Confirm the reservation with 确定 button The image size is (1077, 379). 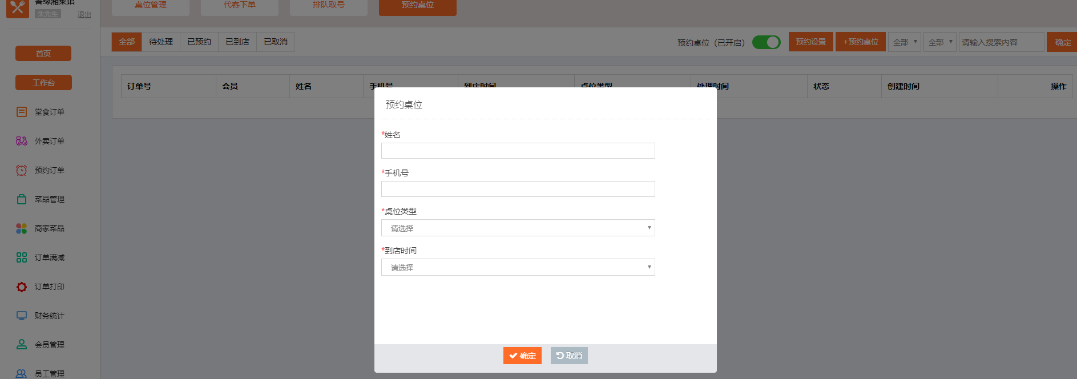click(522, 356)
